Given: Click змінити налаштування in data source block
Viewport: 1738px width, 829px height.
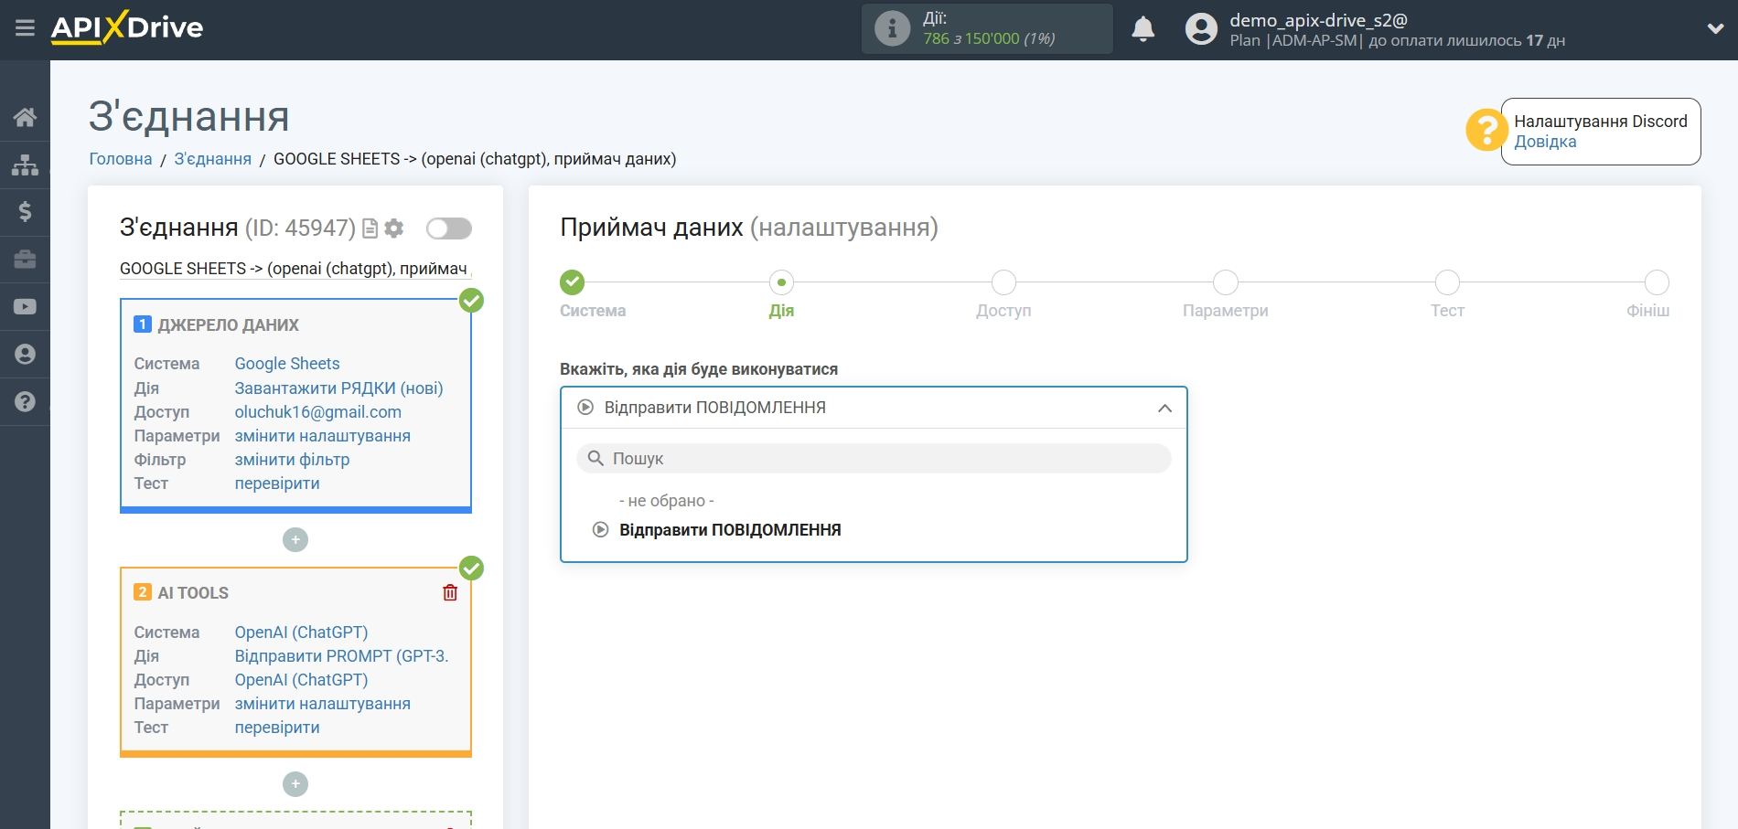Looking at the screenshot, I should pyautogui.click(x=323, y=436).
